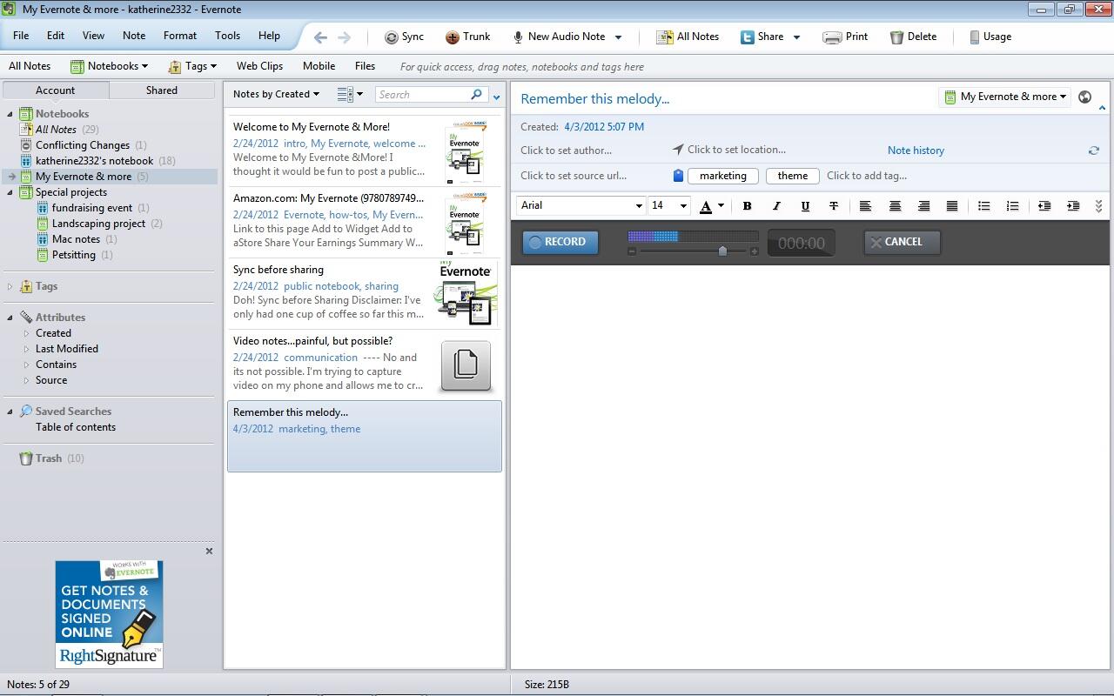
Task: Decrease text indent
Action: click(x=1044, y=206)
